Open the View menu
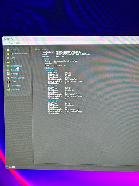Image resolution: width=139 pixels, height=186 pixels. [x=11, y=43]
